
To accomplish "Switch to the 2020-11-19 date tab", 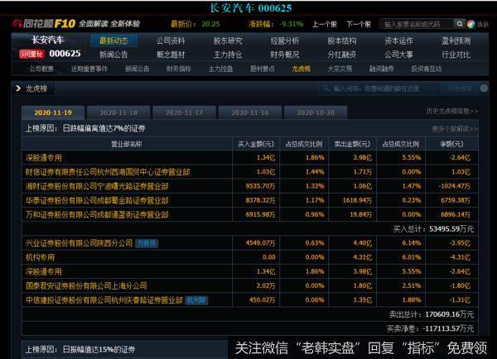I will pos(53,112).
